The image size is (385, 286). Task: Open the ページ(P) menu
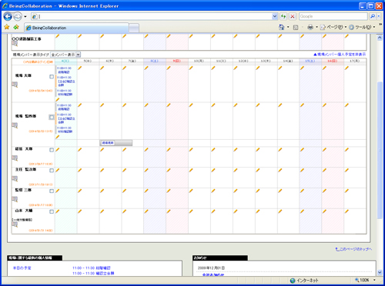point(333,27)
